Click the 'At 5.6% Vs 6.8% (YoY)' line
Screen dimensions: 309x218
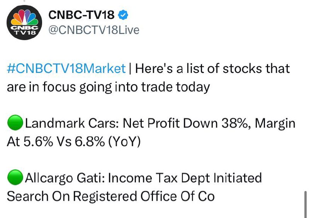pyautogui.click(x=74, y=142)
